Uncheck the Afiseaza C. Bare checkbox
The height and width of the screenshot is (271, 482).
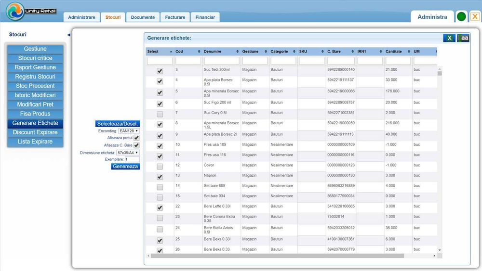click(136, 145)
